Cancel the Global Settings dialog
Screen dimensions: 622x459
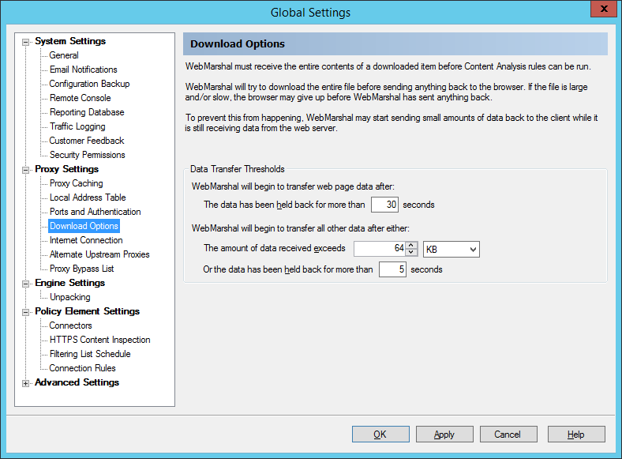point(508,435)
